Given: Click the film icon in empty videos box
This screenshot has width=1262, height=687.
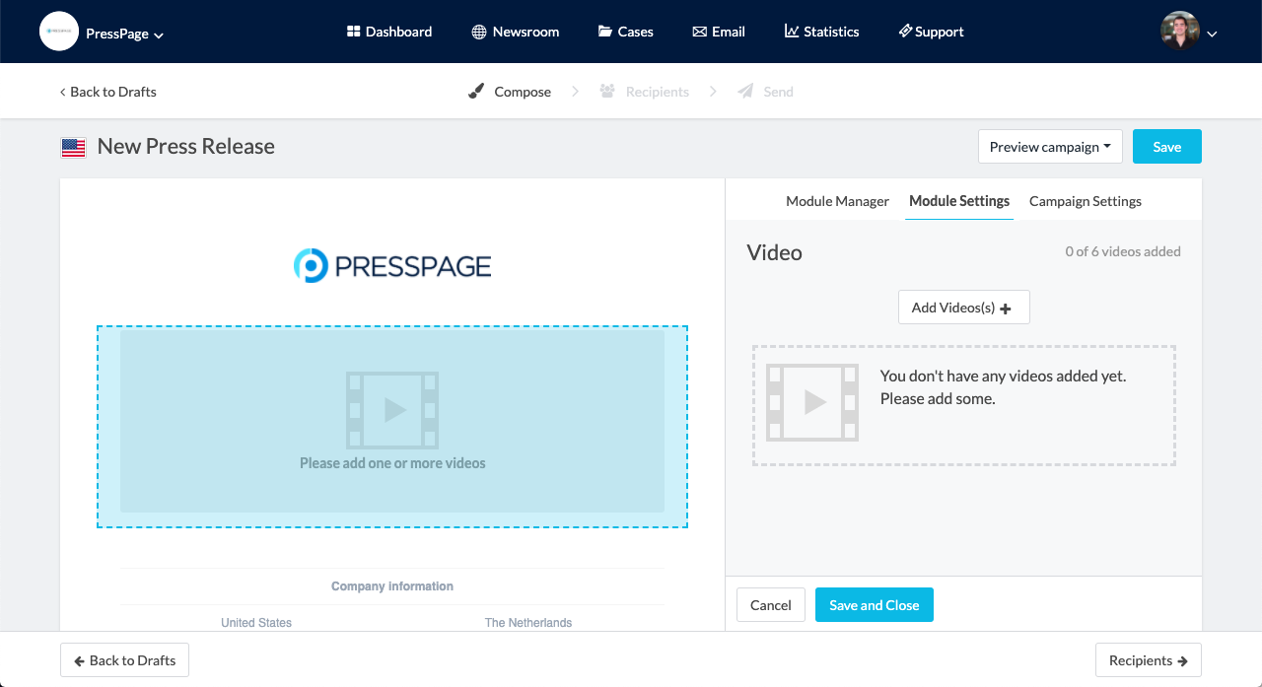Looking at the screenshot, I should 812,402.
